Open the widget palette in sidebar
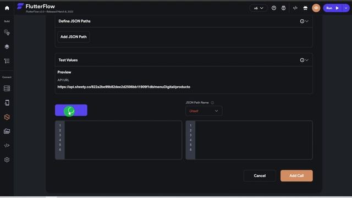Screen dimensions: 352x198 pos(7,32)
